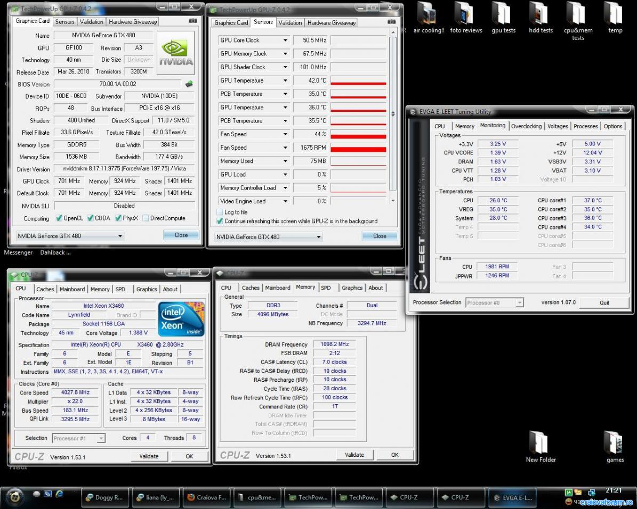This screenshot has height=509, width=637.
Task: Click OK in left CPU-Z CPU window
Action: tap(189, 456)
